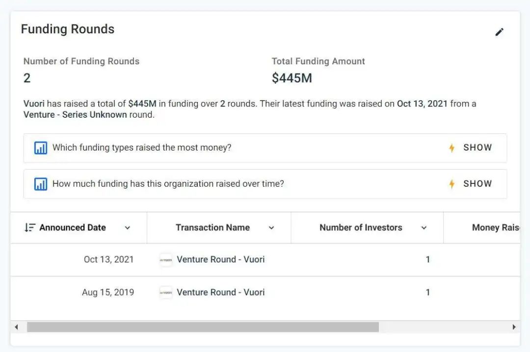Click the pencil edit icon

[x=499, y=32]
